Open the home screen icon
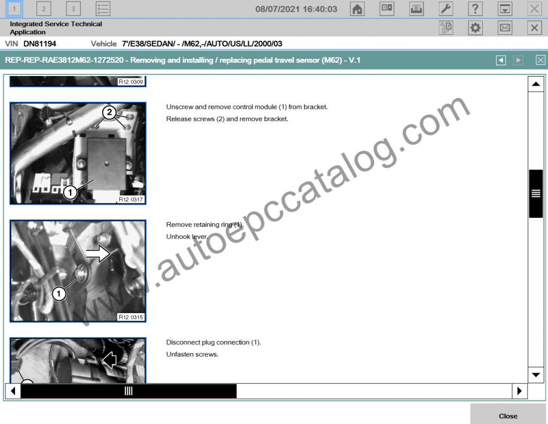Image resolution: width=548 pixels, height=424 pixels. pyautogui.click(x=357, y=9)
